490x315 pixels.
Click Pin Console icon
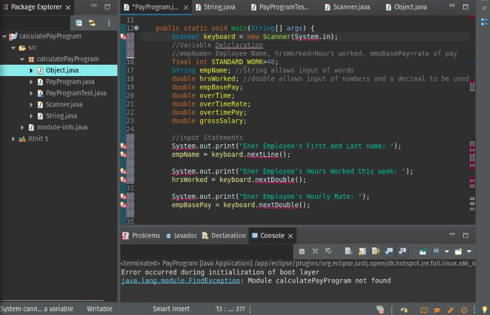tap(422, 252)
